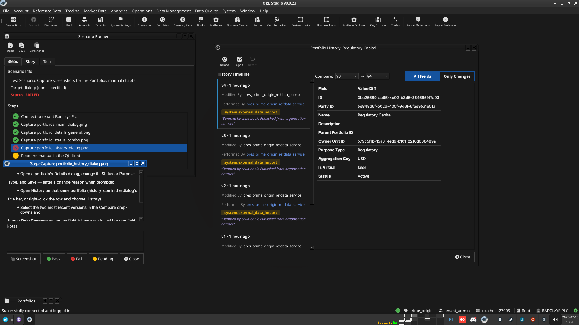The height and width of the screenshot is (325, 579).
Task: Mark the step as Pending
Action: coord(103,259)
